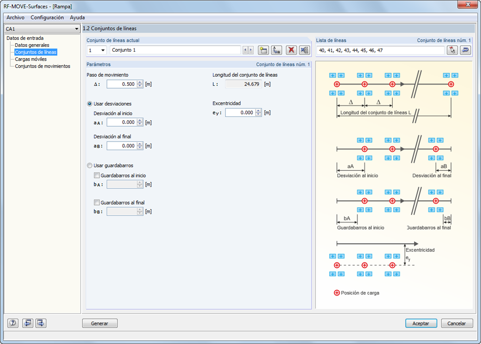Increase Paso de movimiento Δ value
This screenshot has width=481, height=344.
(140, 82)
